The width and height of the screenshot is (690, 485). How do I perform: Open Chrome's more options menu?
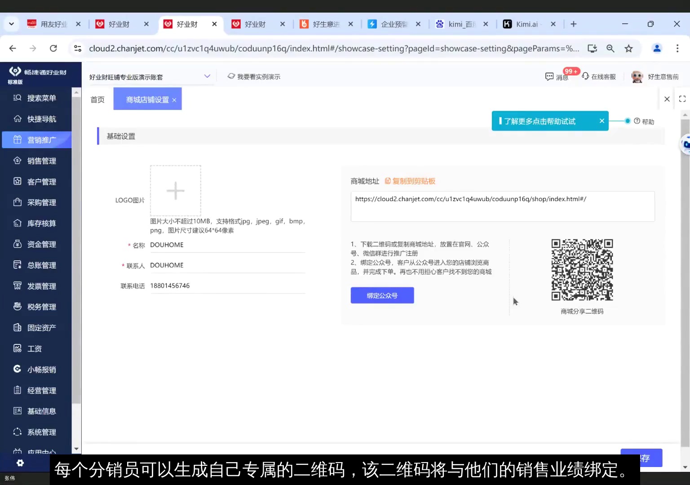(677, 48)
